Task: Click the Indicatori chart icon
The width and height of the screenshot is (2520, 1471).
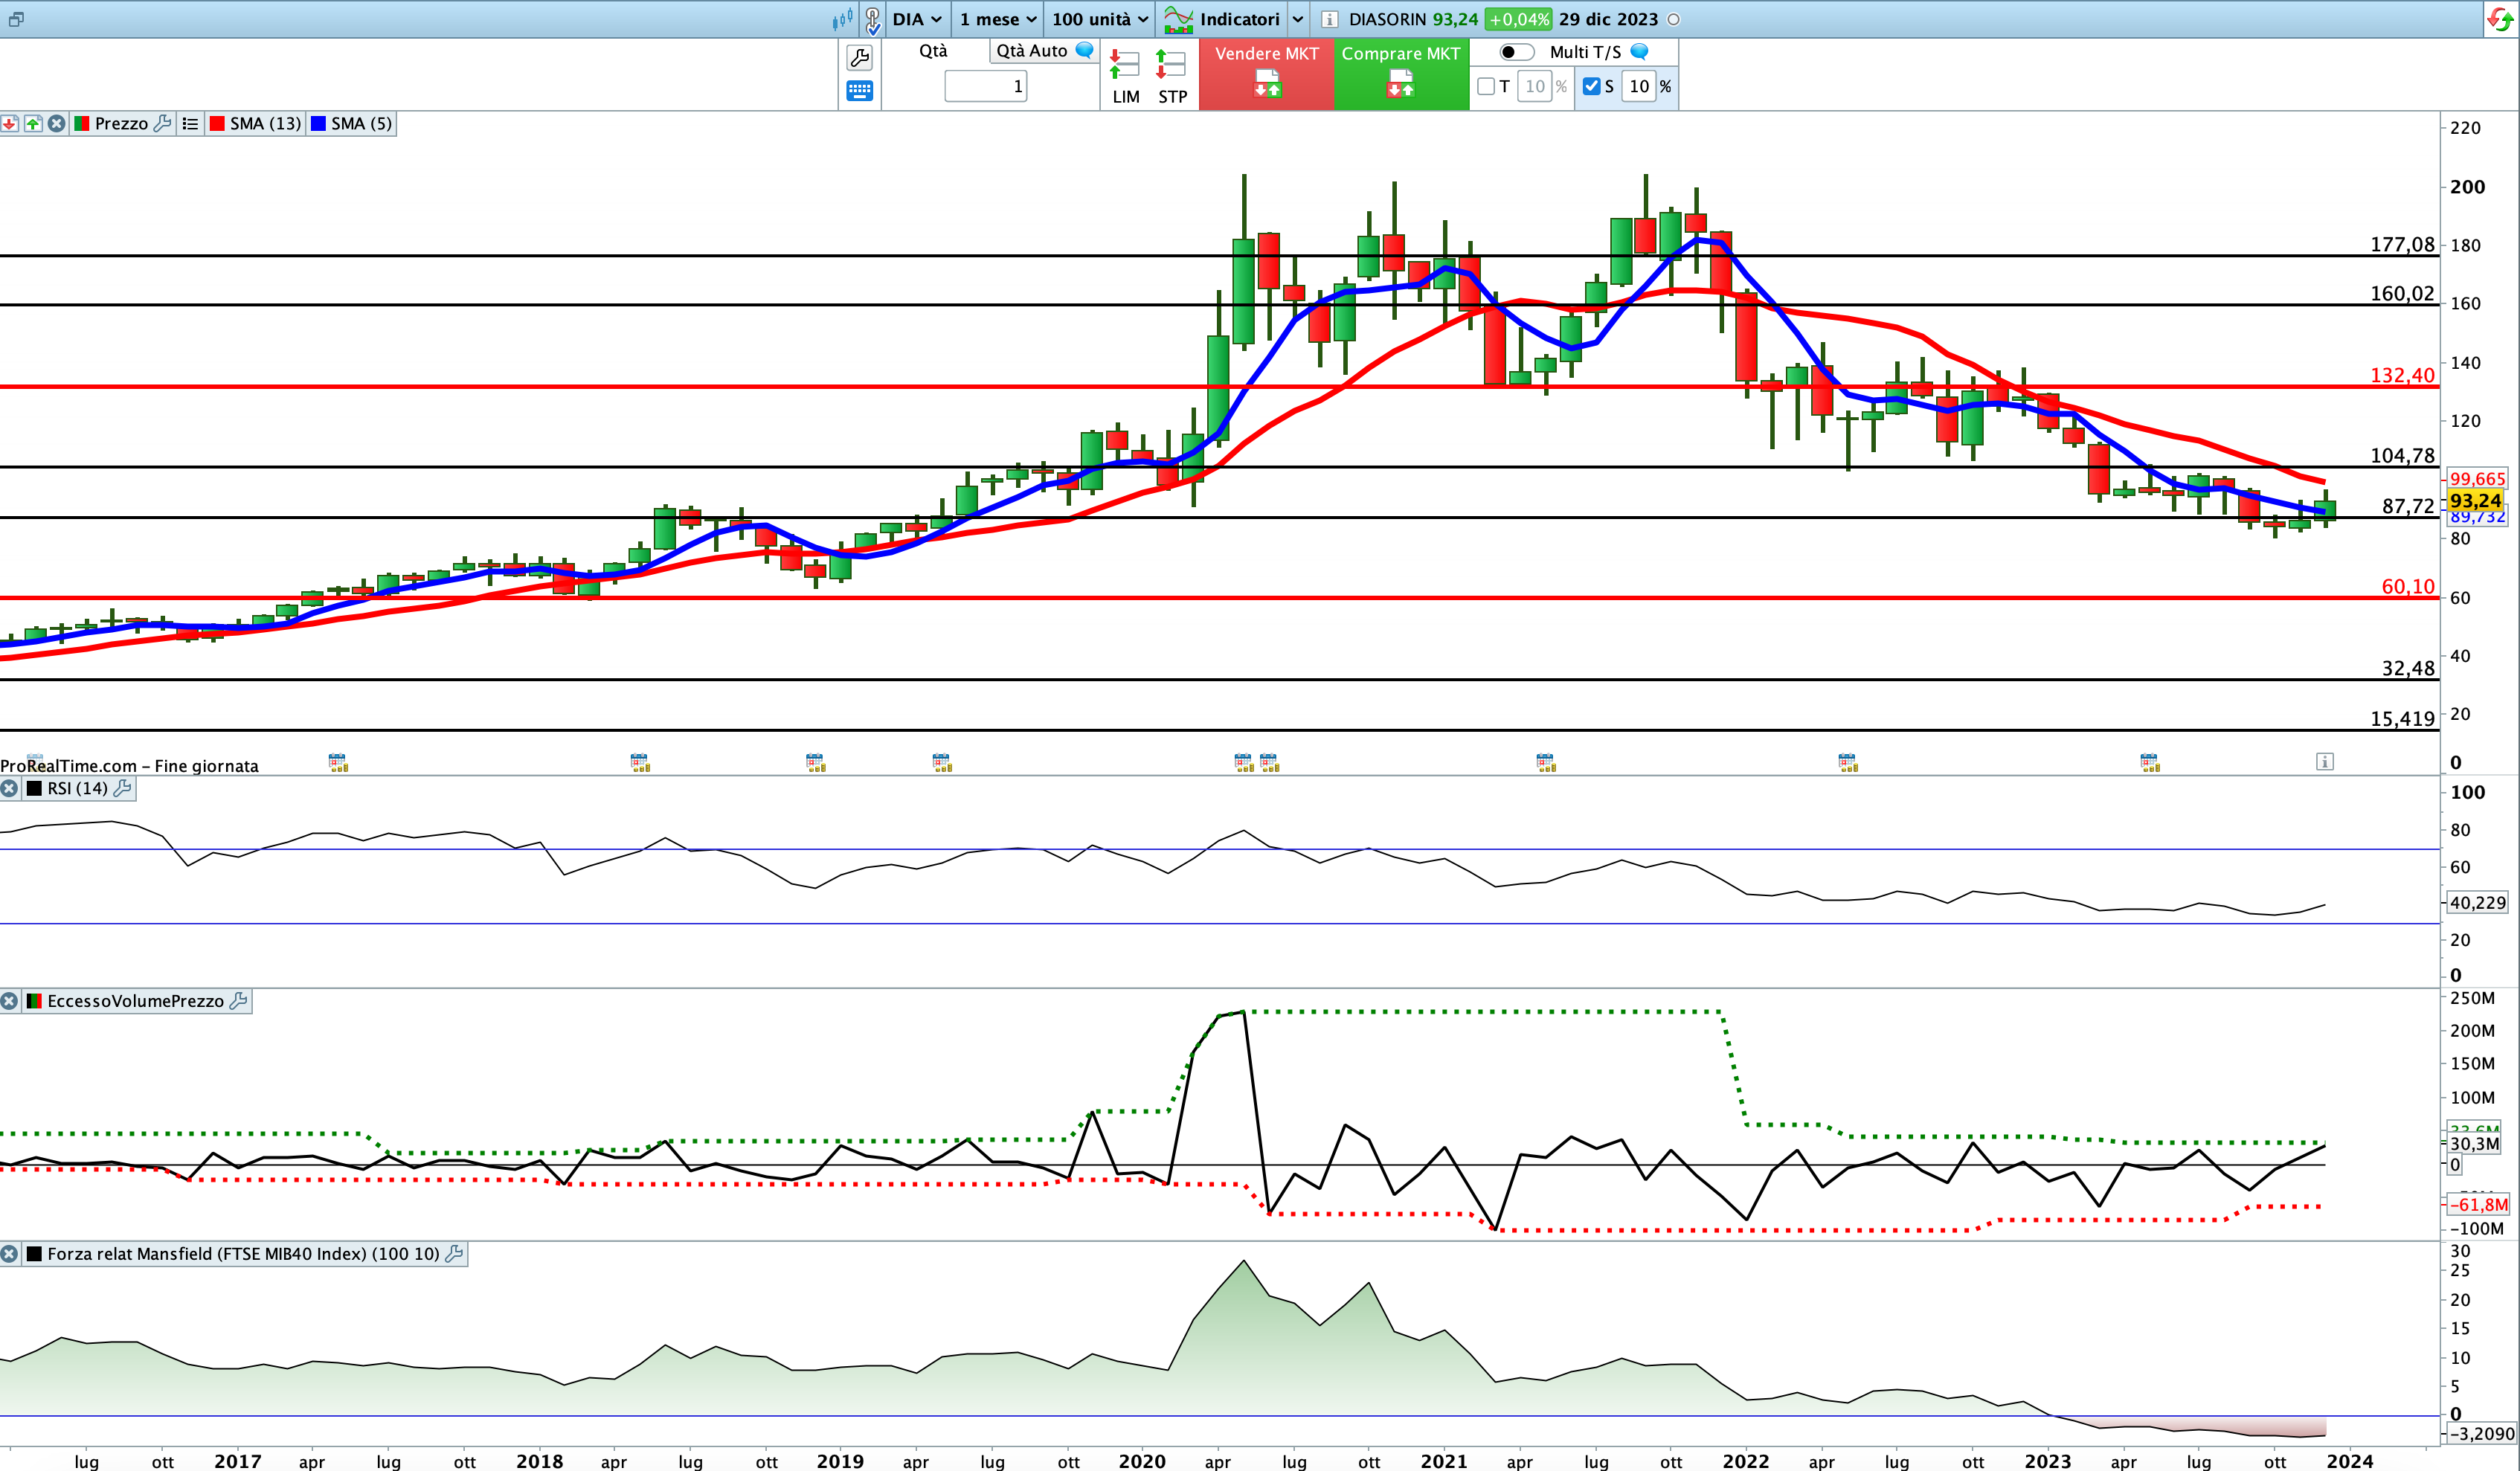Action: pos(1178,19)
